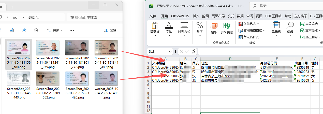Switch to the 审阅 ribbon tab
This screenshot has height=114, width=323.
(250, 16)
